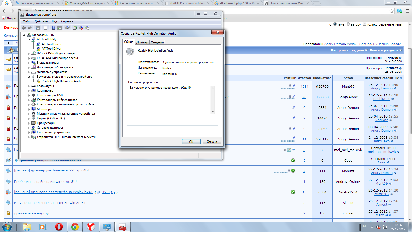Select the "автору" search radio button

pos(348,24)
